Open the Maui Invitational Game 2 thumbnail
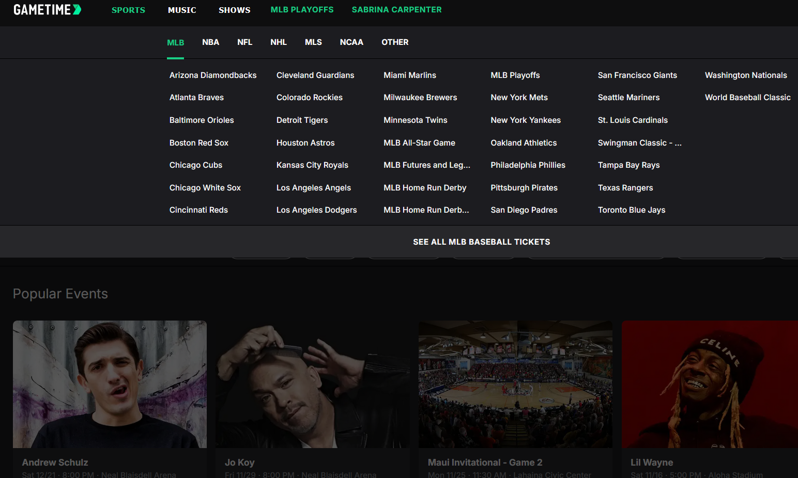 pyautogui.click(x=515, y=384)
